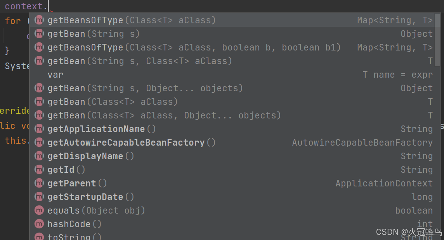Click the for keyword in the code editor
This screenshot has width=444, height=240.
click(x=12, y=21)
